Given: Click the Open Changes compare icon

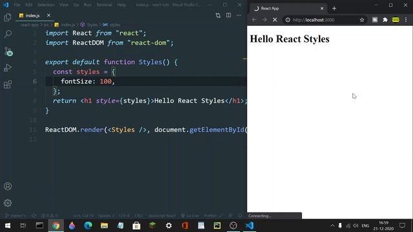Looking at the screenshot, I should pyautogui.click(x=218, y=15).
